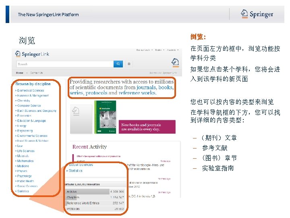290x218 pixels.
Task: Open the Psychology discipline
Action: 25,176
